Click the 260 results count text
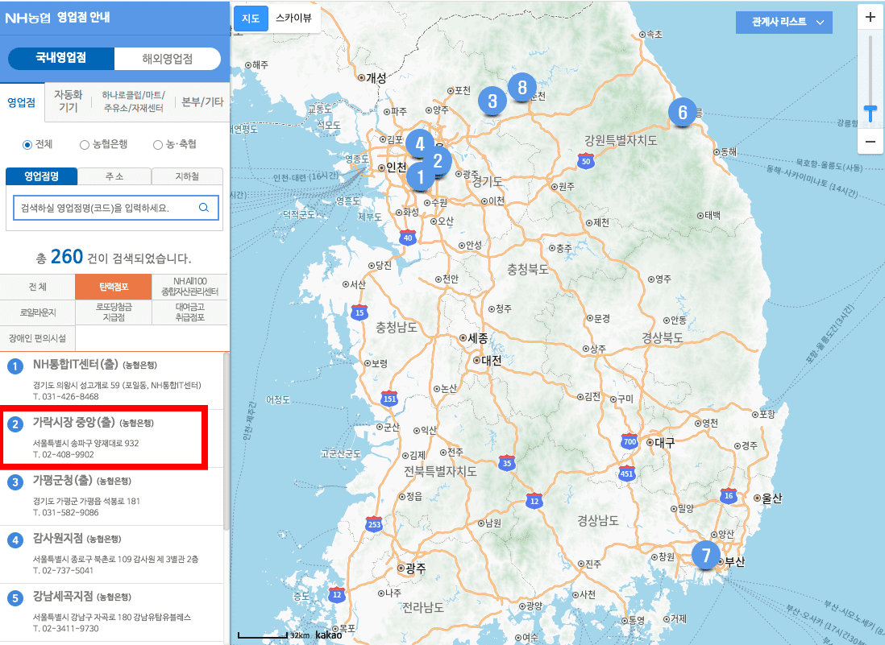 point(67,257)
